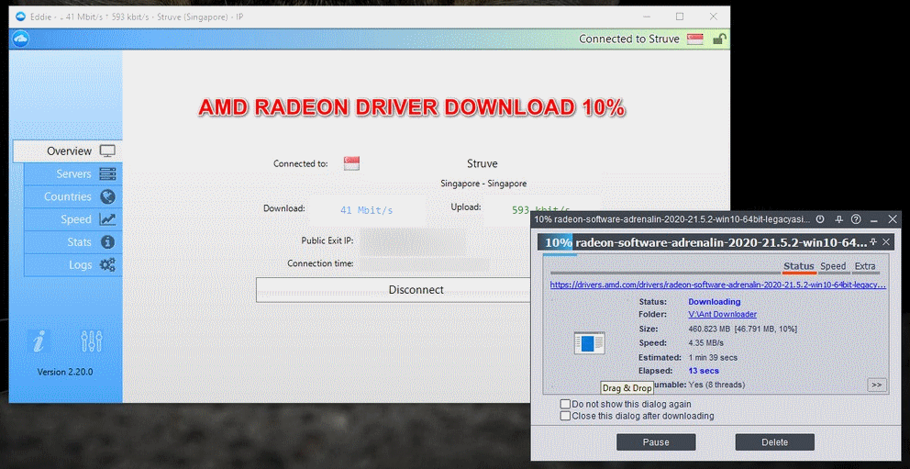This screenshot has height=469, width=910.
Task: Click '460.823 MB' size value
Action: pyautogui.click(x=709, y=329)
